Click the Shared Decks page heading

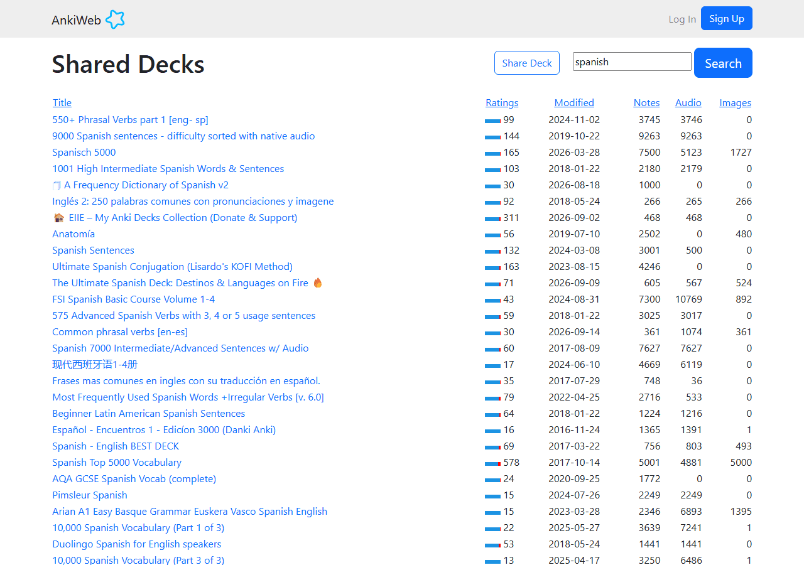[128, 64]
